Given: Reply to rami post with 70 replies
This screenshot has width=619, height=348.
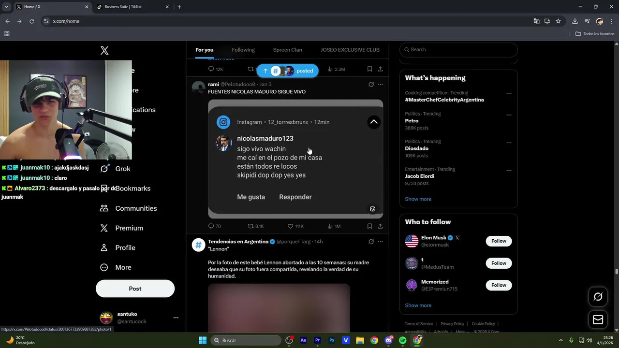Looking at the screenshot, I should [x=215, y=226].
